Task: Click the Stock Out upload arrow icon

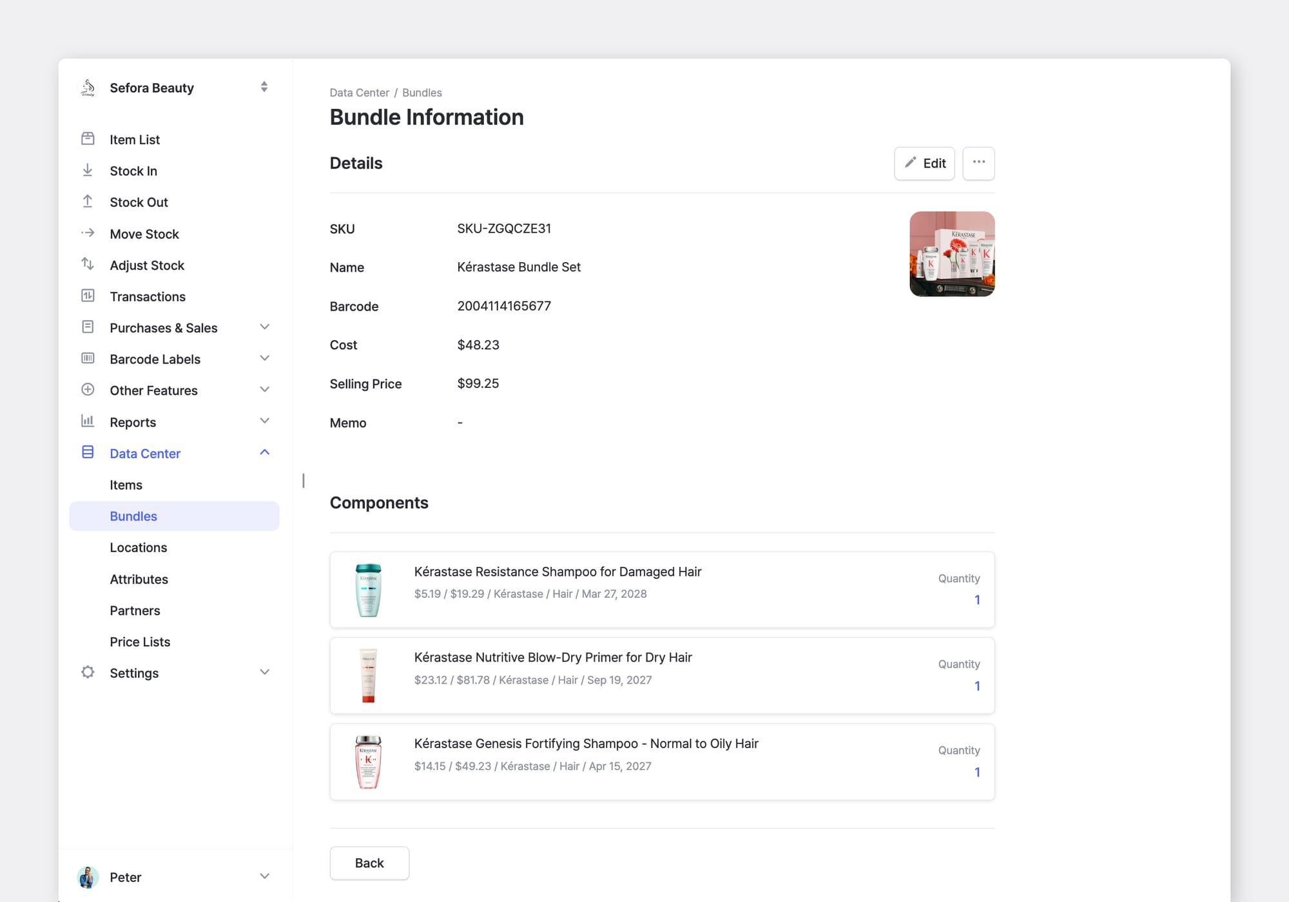Action: [x=88, y=201]
